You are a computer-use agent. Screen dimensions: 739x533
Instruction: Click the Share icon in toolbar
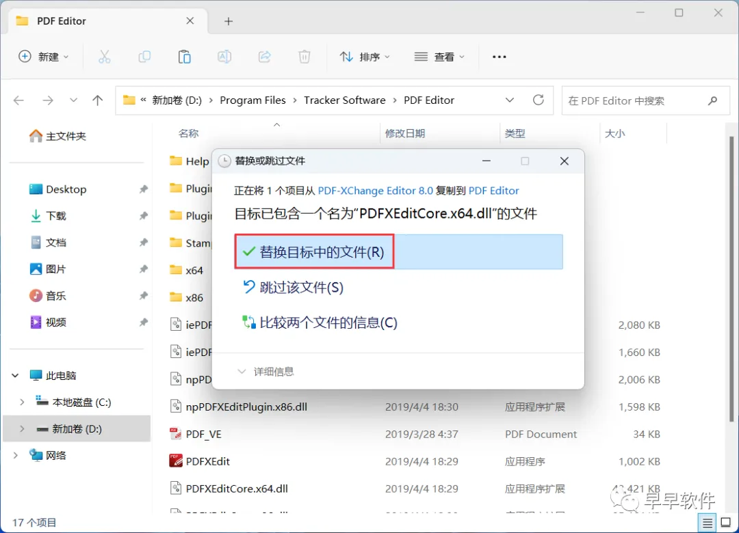(x=264, y=57)
